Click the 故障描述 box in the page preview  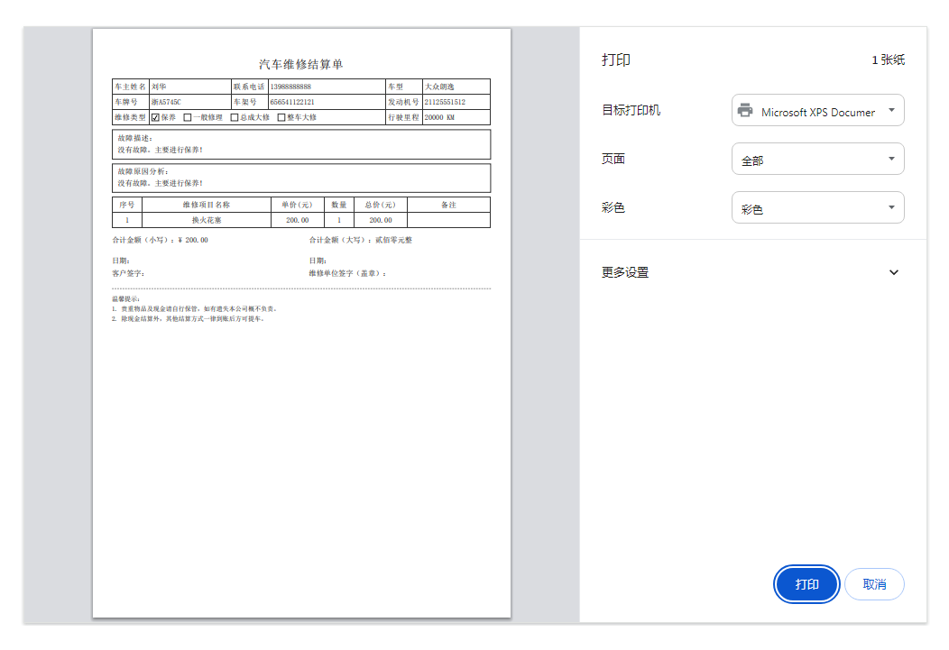(300, 144)
